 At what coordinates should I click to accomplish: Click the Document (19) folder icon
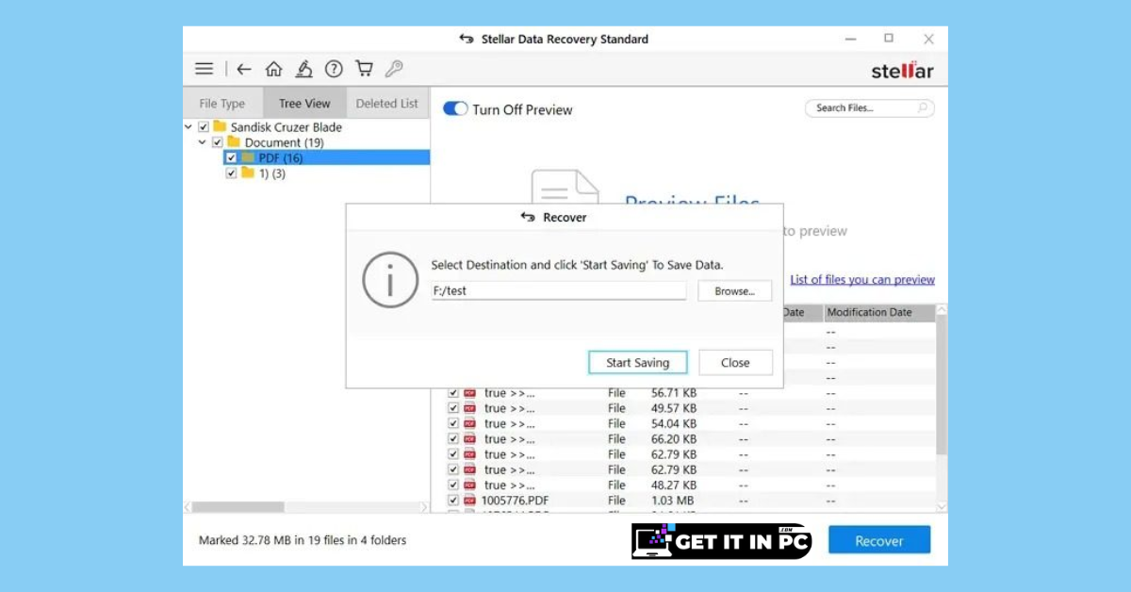[x=234, y=142]
